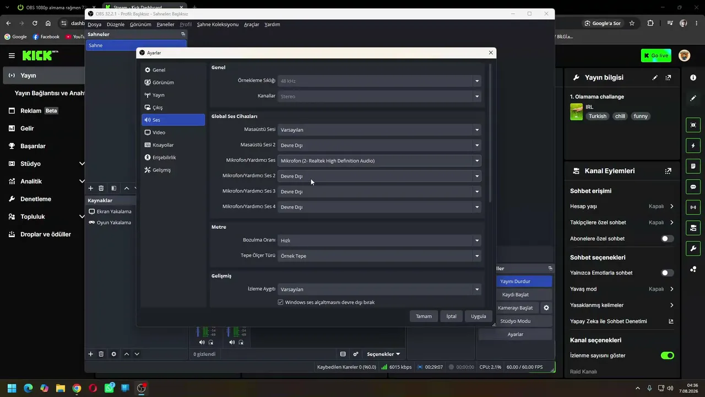Open the Masaüstü Sesi 2 dropdown
The height and width of the screenshot is (397, 705).
coord(379,146)
